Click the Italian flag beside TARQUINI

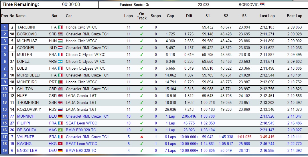(60, 27)
